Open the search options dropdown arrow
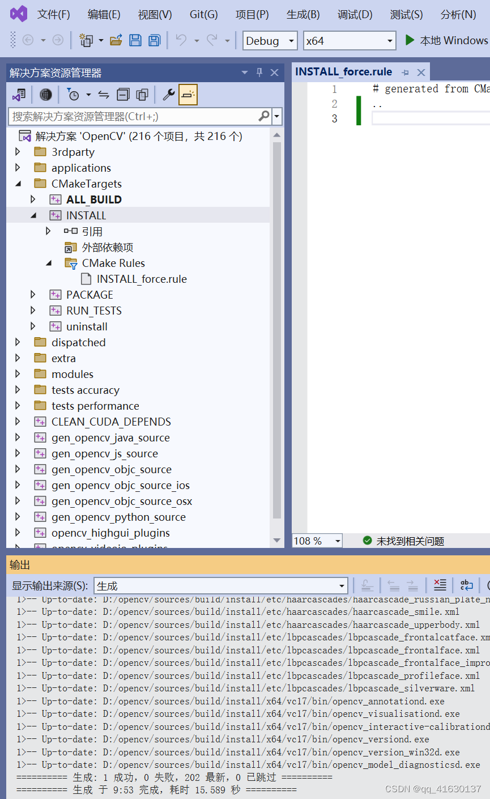Image resolution: width=490 pixels, height=799 pixels. click(277, 116)
